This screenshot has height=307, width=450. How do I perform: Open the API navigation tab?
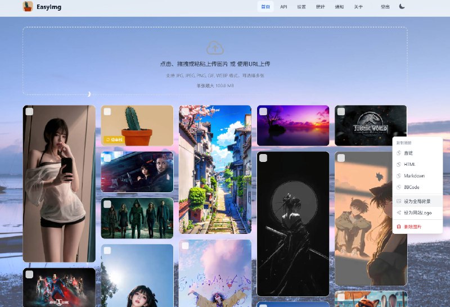(x=283, y=7)
